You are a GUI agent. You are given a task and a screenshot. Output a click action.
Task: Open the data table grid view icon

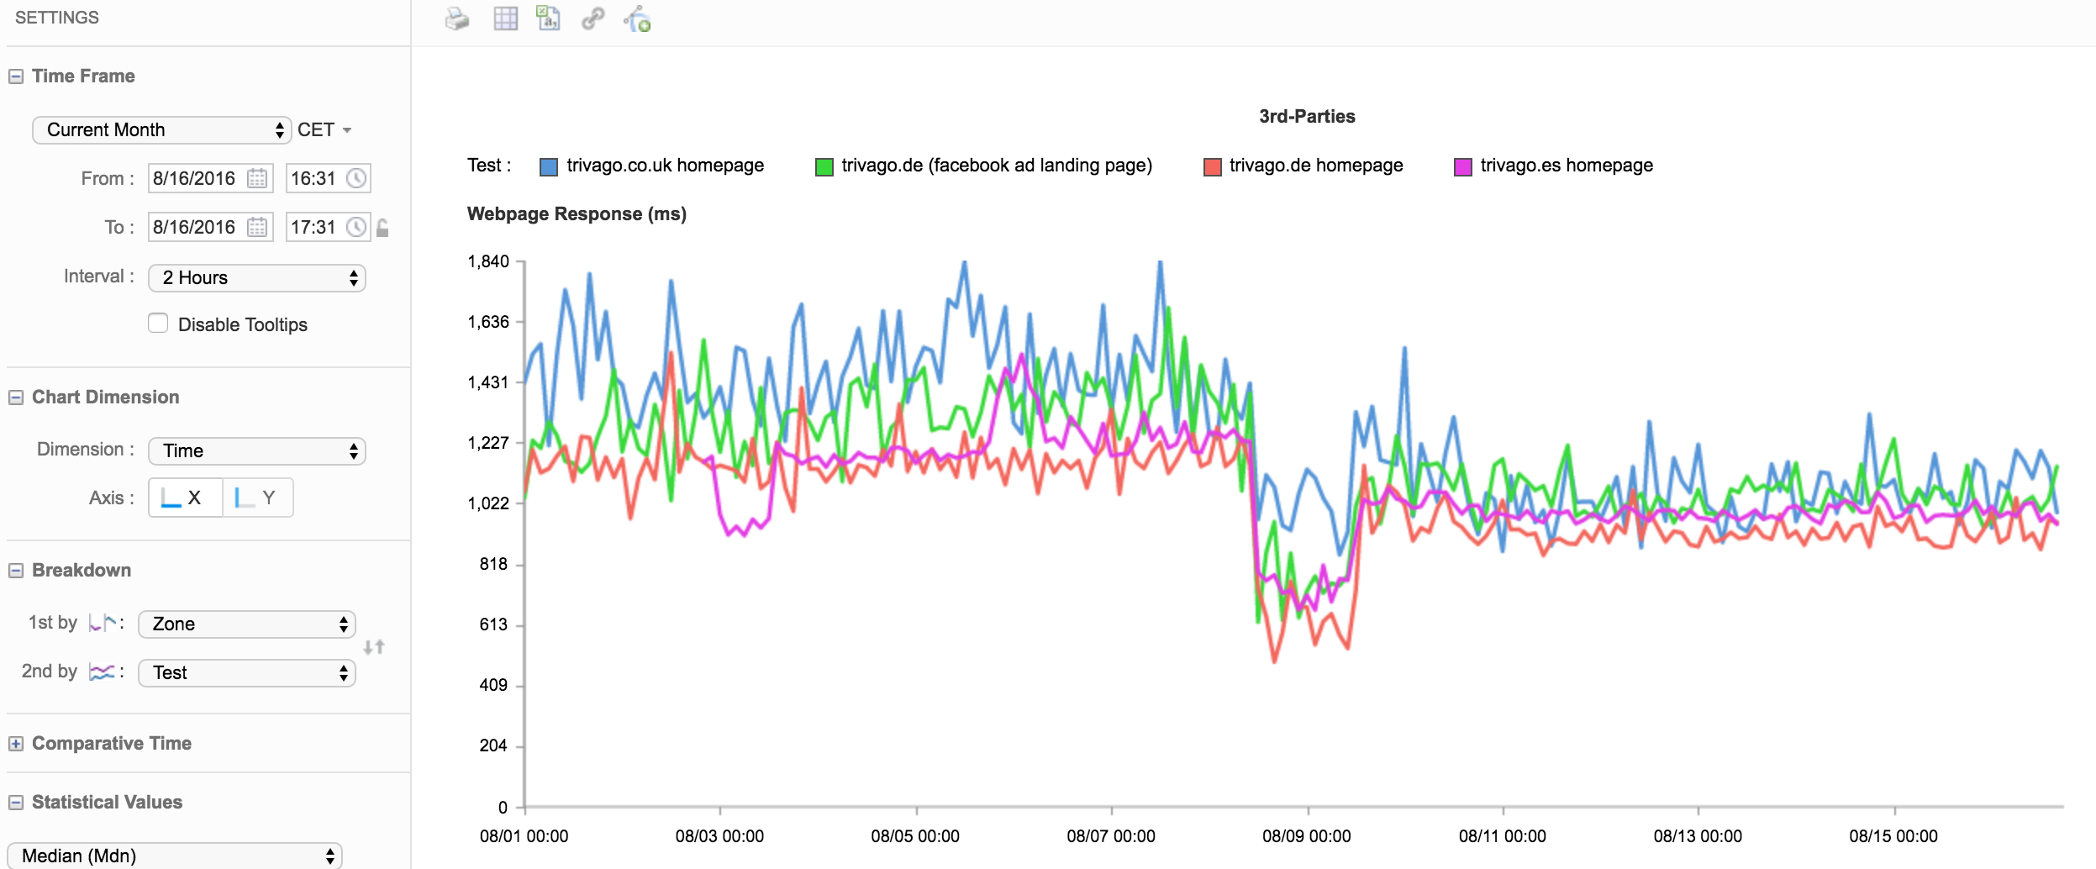coord(505,18)
